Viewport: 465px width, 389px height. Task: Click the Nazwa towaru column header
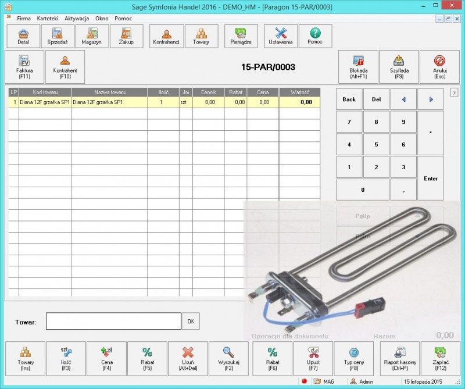click(x=109, y=92)
